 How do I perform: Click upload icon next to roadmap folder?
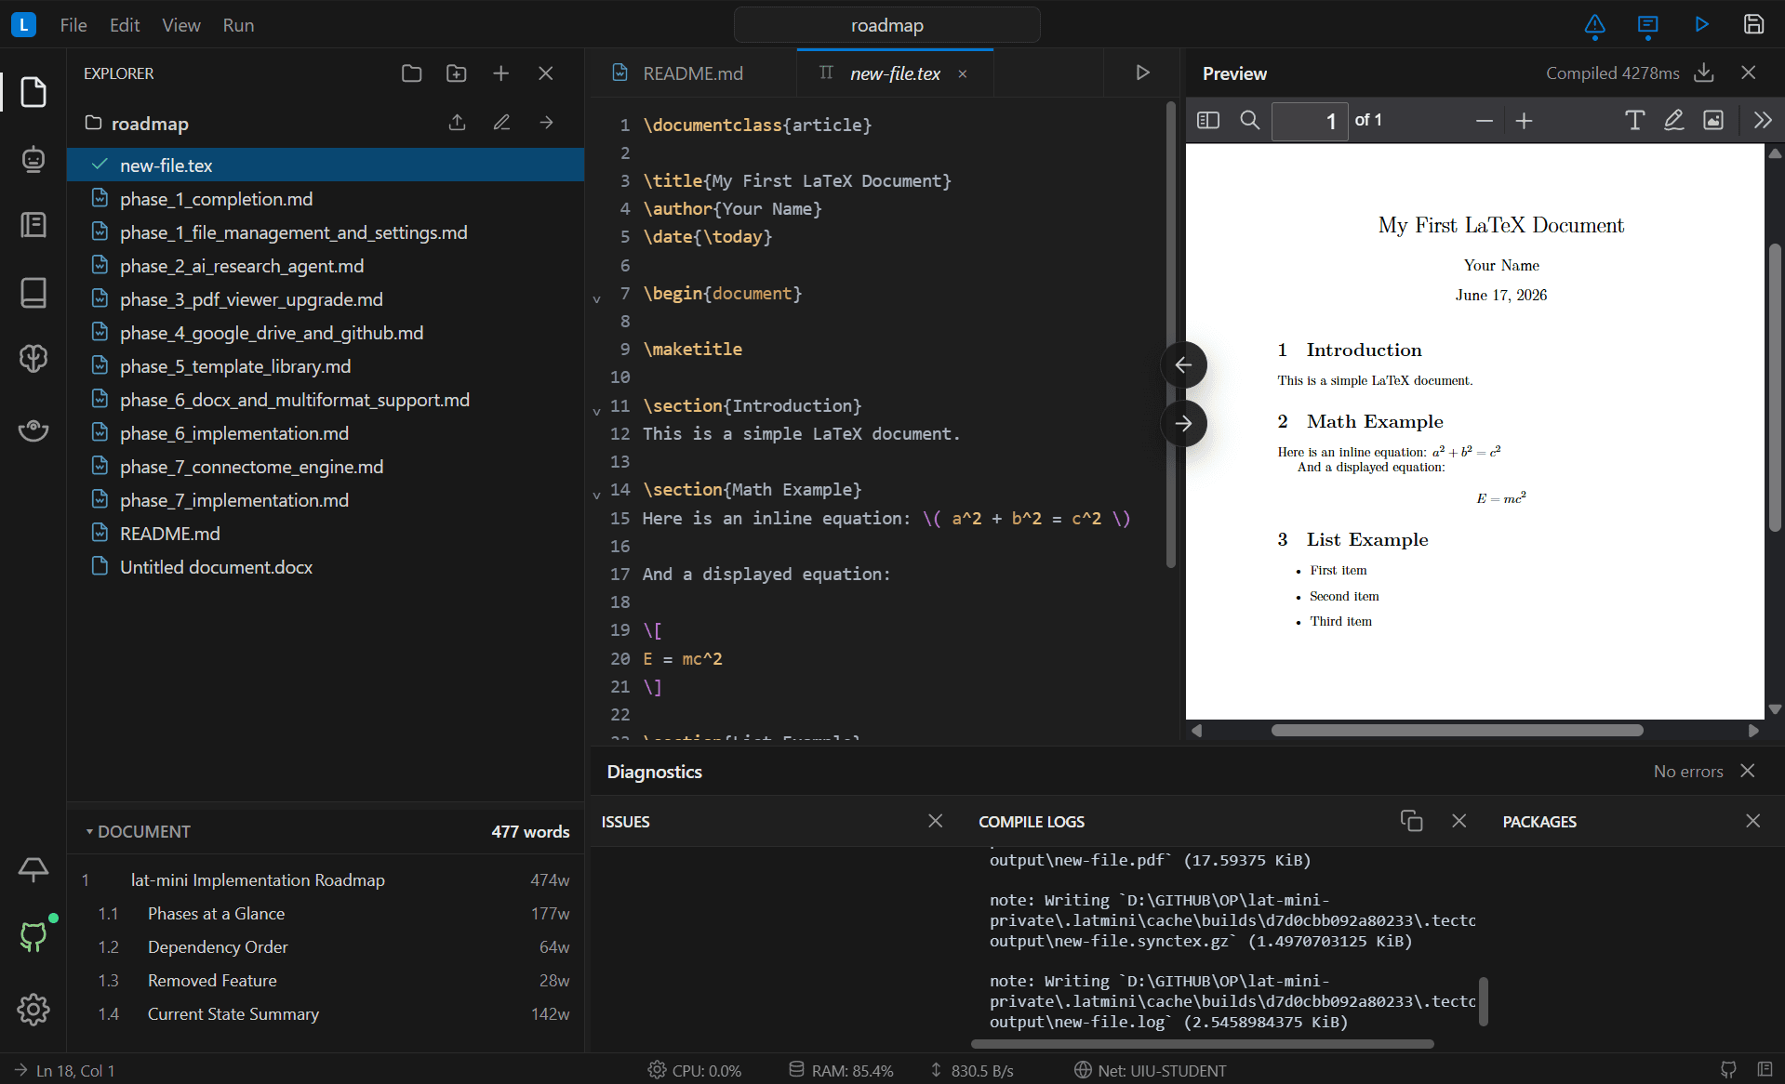coord(457,123)
